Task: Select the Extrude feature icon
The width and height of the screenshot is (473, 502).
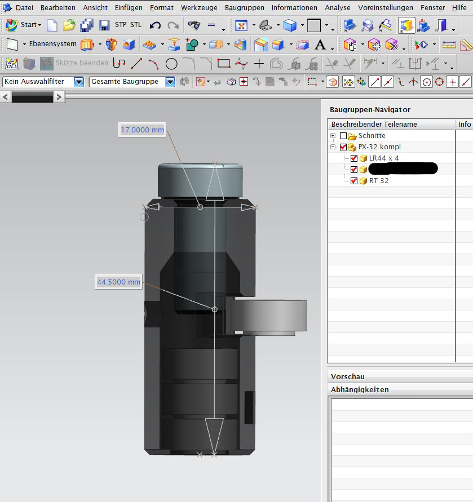Action: pyautogui.click(x=87, y=45)
